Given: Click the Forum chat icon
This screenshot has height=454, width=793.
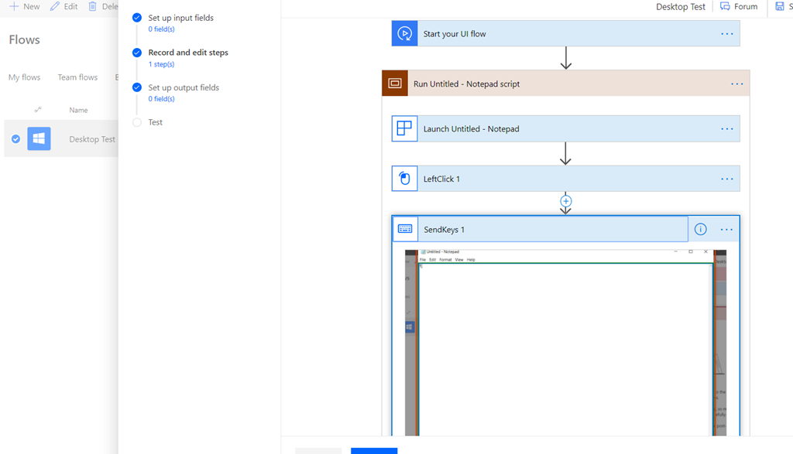Looking at the screenshot, I should tap(725, 6).
